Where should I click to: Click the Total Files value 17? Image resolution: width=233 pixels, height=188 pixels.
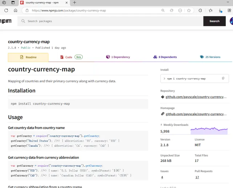click(197, 161)
